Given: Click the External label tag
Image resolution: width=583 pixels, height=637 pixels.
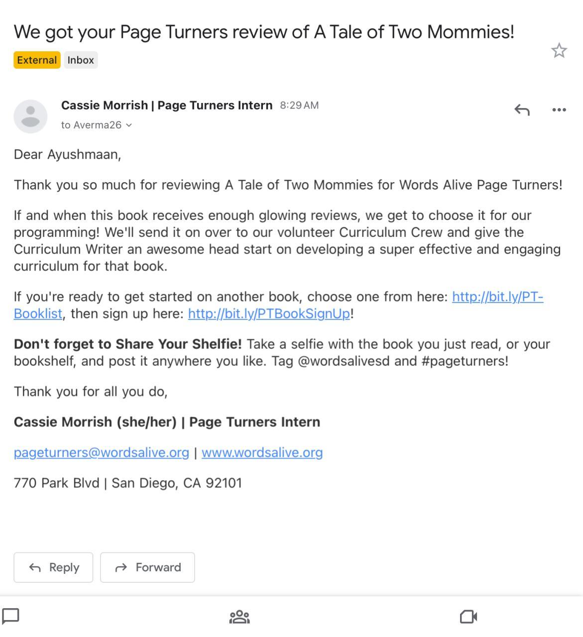Looking at the screenshot, I should tap(37, 60).
